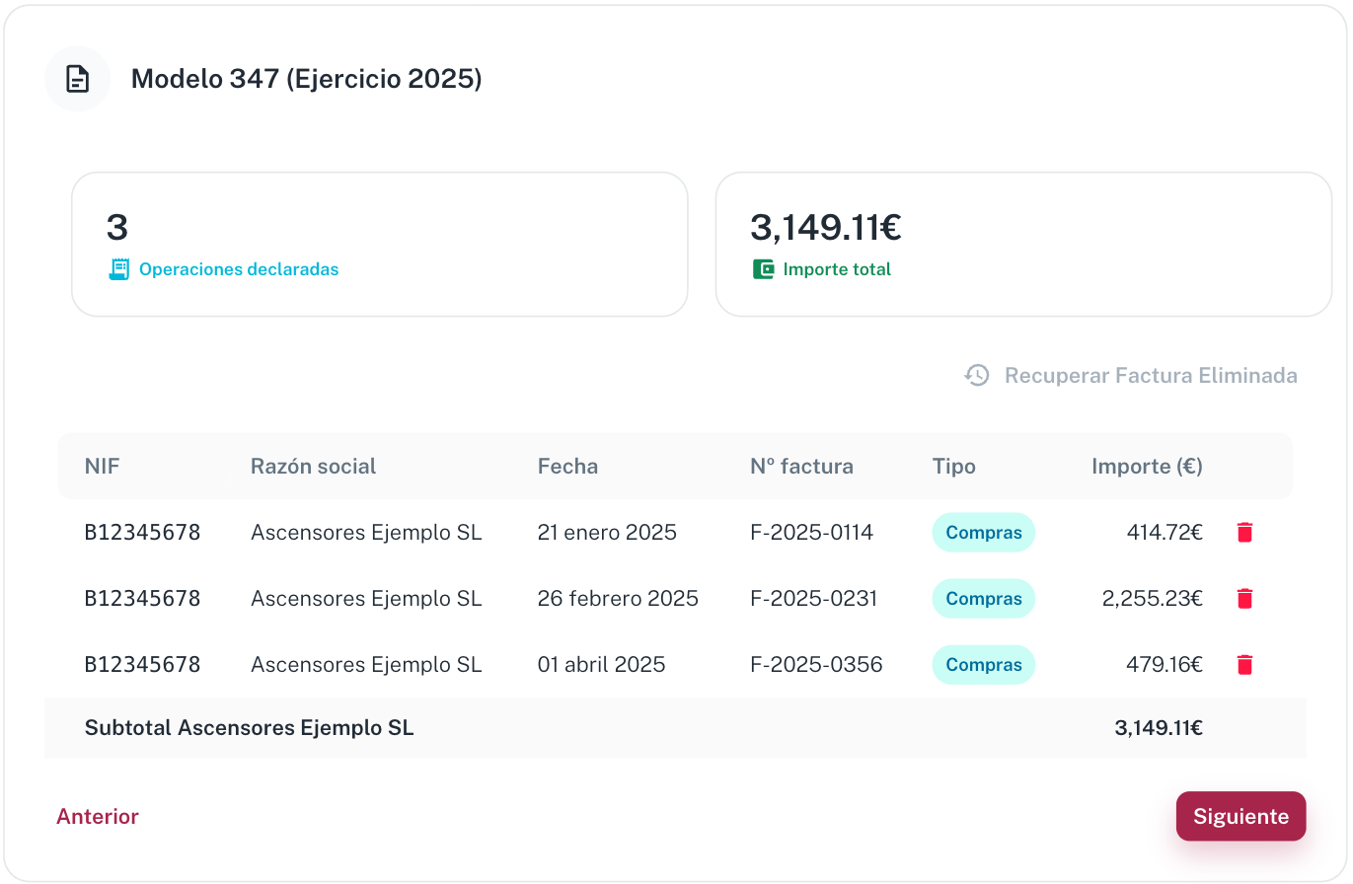The height and width of the screenshot is (884, 1353).
Task: Click NIF B12345678 in the F-2025-0114 row
Action: 142,533
